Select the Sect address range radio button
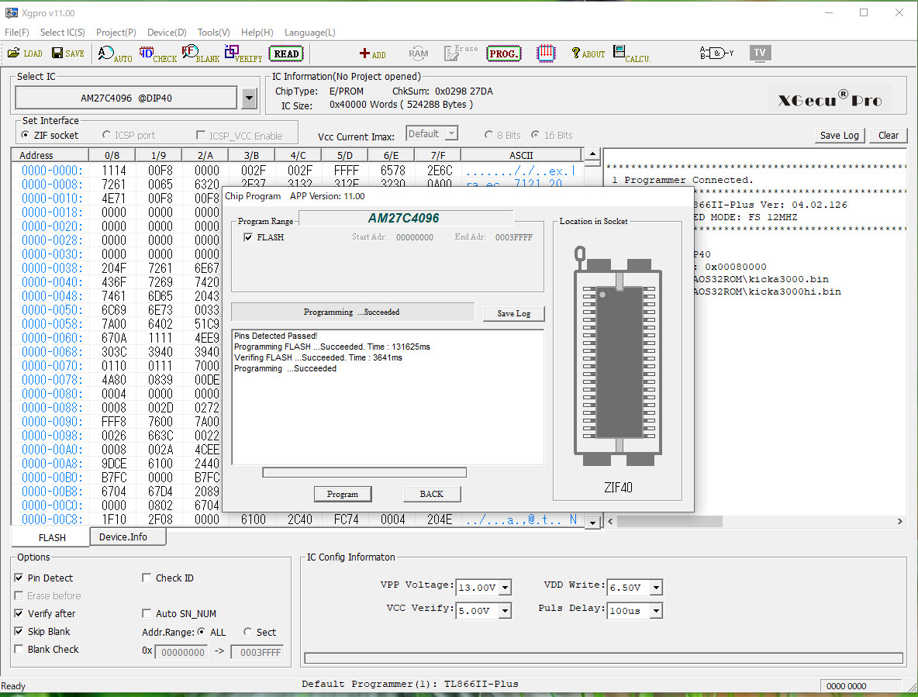 click(247, 632)
